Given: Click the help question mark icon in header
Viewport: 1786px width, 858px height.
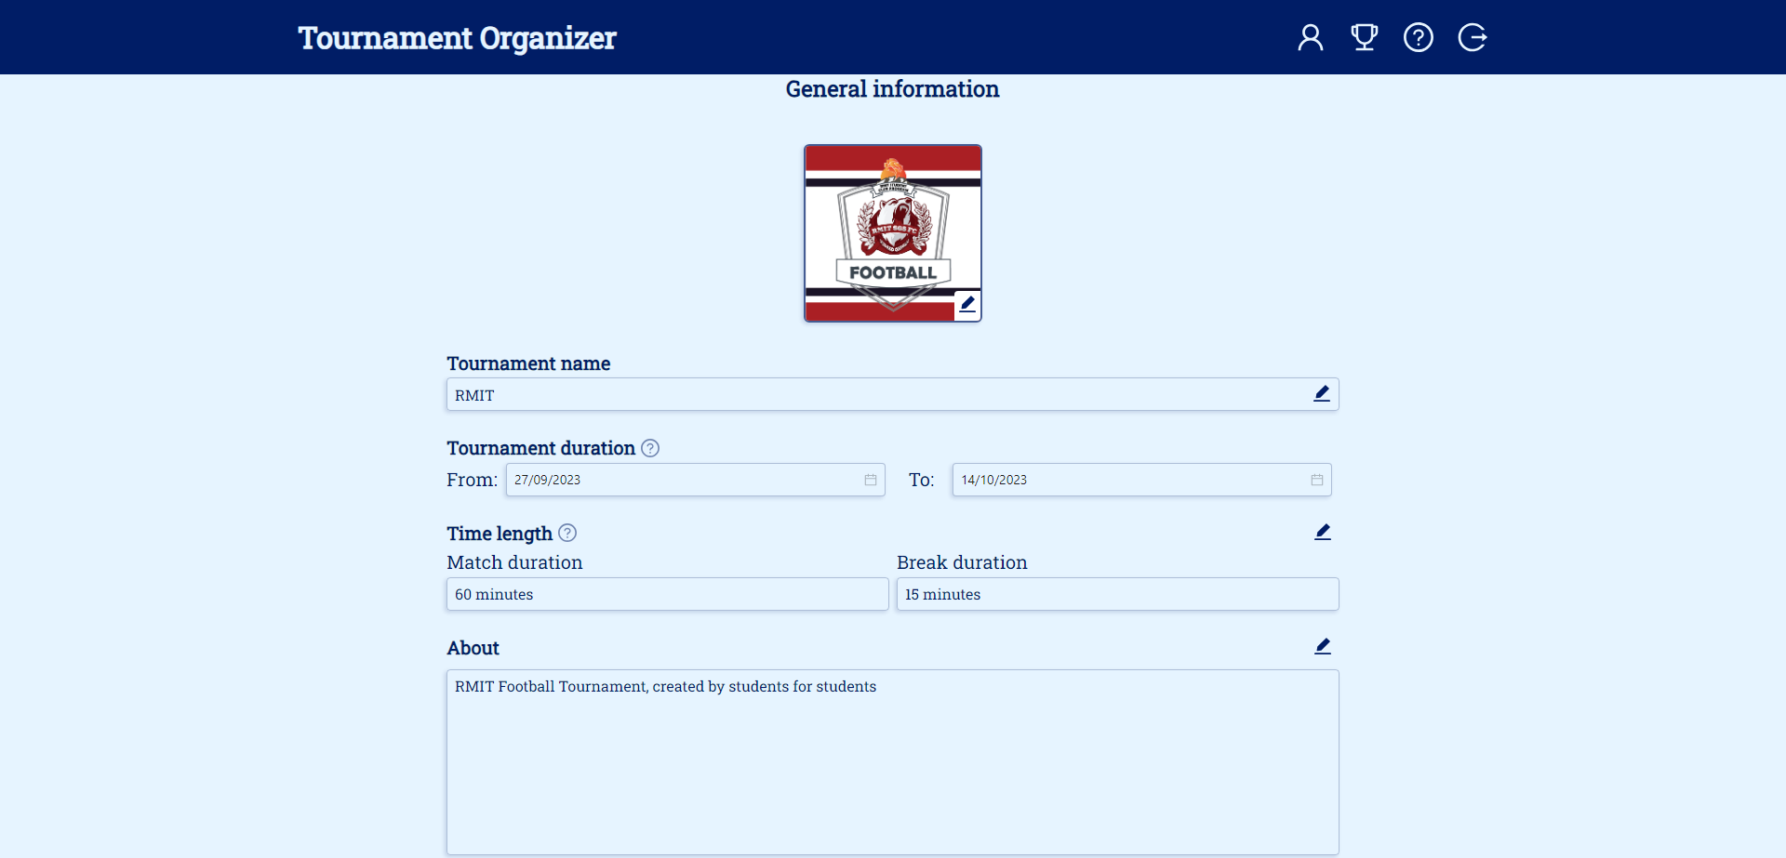Looking at the screenshot, I should coord(1419,37).
